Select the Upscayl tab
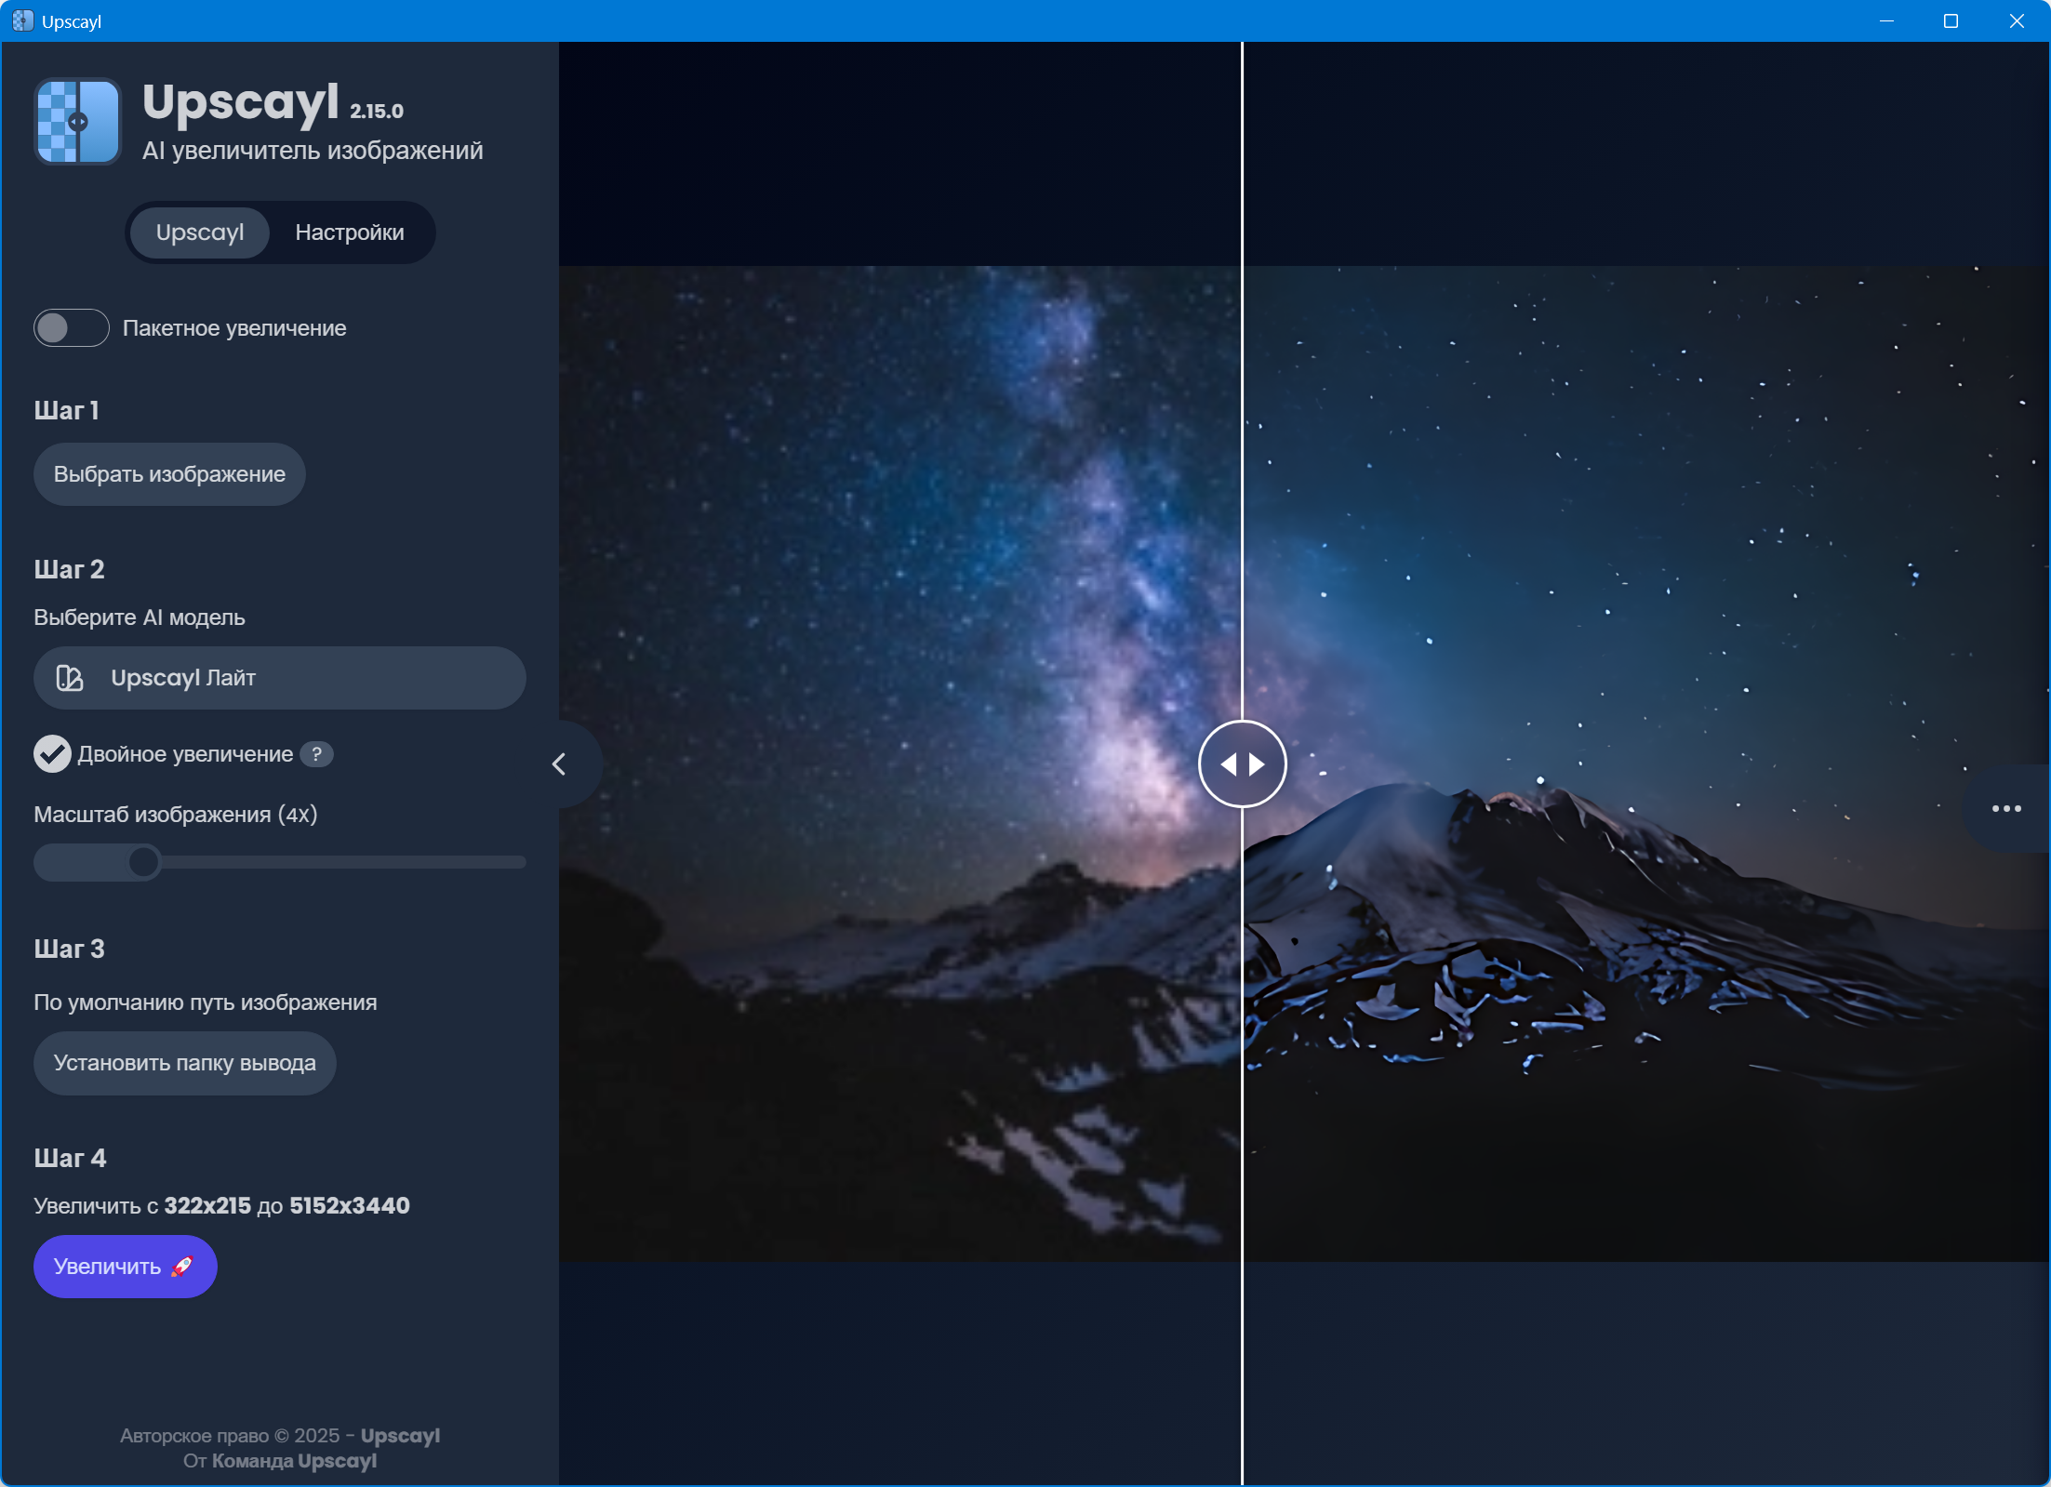 (200, 232)
